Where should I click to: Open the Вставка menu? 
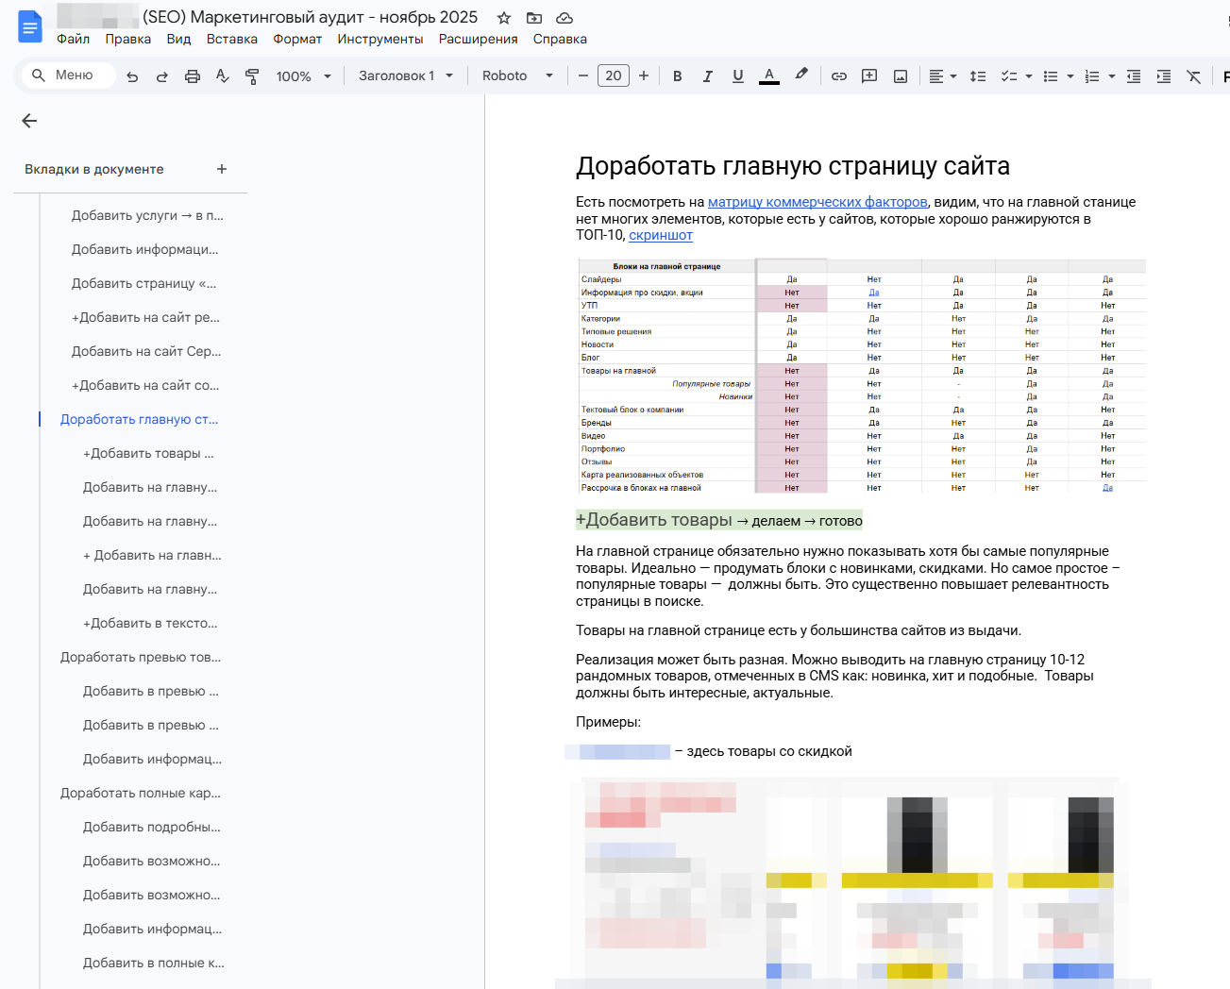pyautogui.click(x=231, y=39)
